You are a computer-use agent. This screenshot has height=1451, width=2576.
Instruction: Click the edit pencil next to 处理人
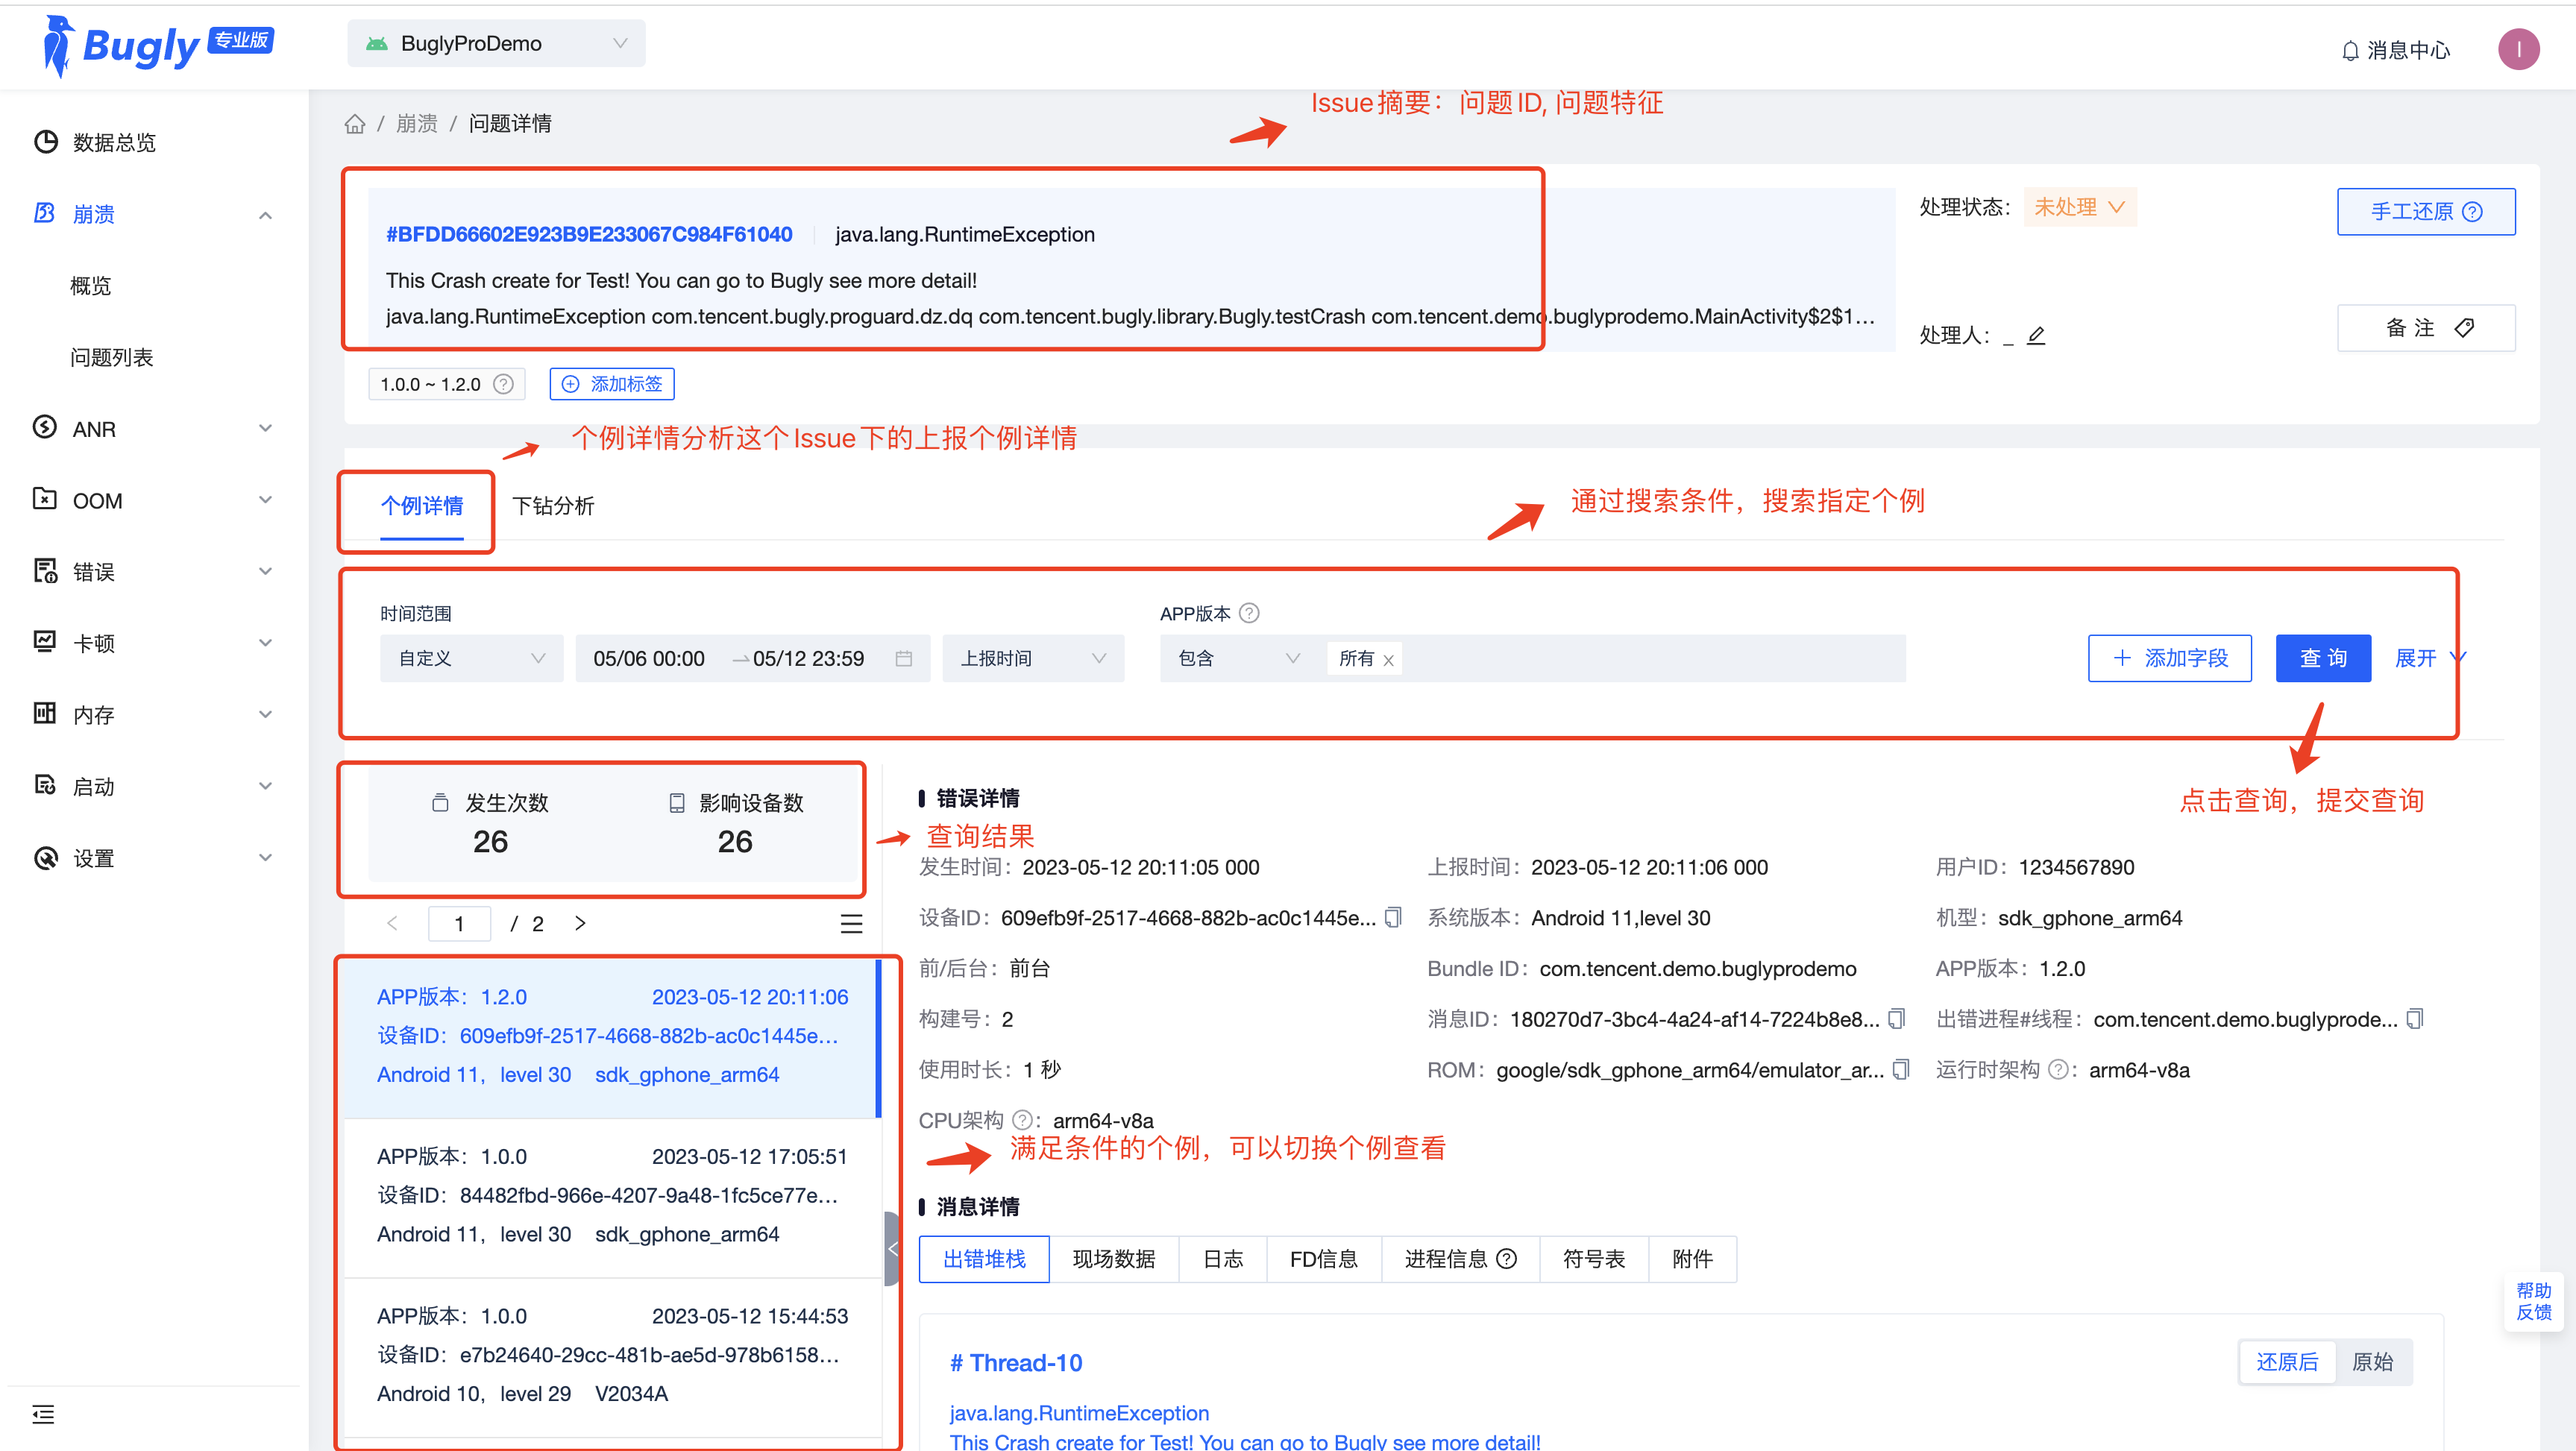[2036, 336]
